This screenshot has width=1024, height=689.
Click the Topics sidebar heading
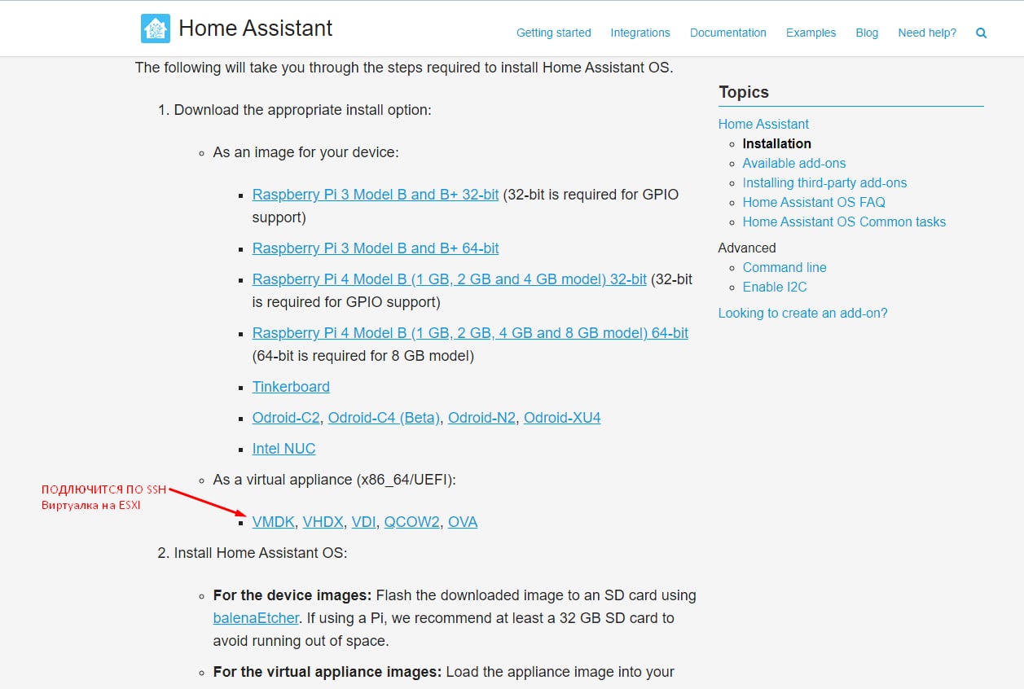[x=744, y=92]
